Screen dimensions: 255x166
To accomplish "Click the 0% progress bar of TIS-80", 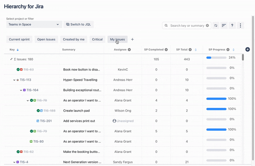I will [216, 140].
